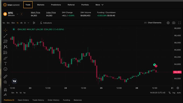
Task: Switch to Open Orders tab
Action: (x=23, y=100)
